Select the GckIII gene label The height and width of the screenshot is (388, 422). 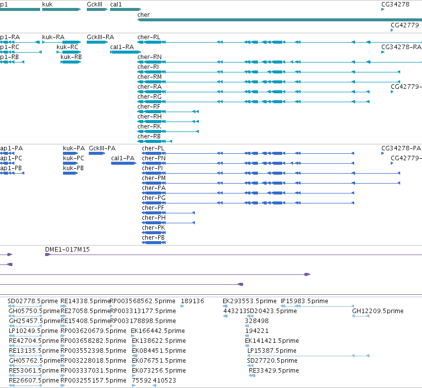click(x=94, y=4)
